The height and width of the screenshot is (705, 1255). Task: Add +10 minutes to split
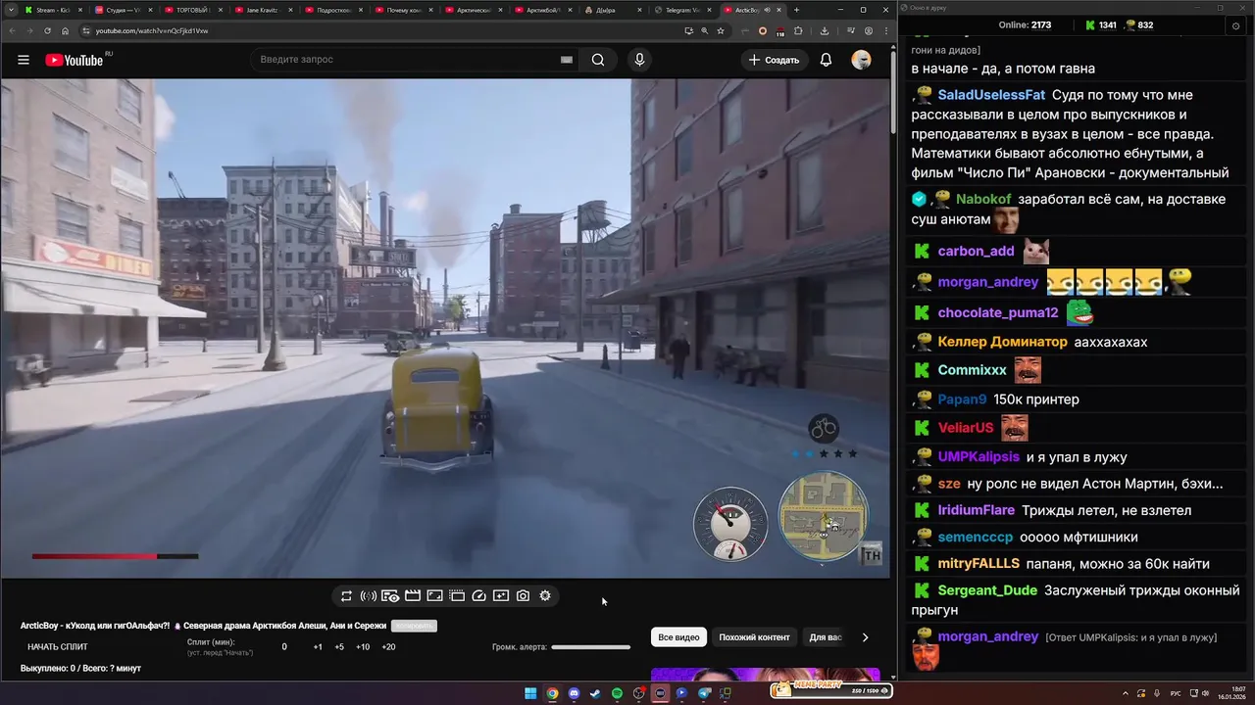coord(363,647)
